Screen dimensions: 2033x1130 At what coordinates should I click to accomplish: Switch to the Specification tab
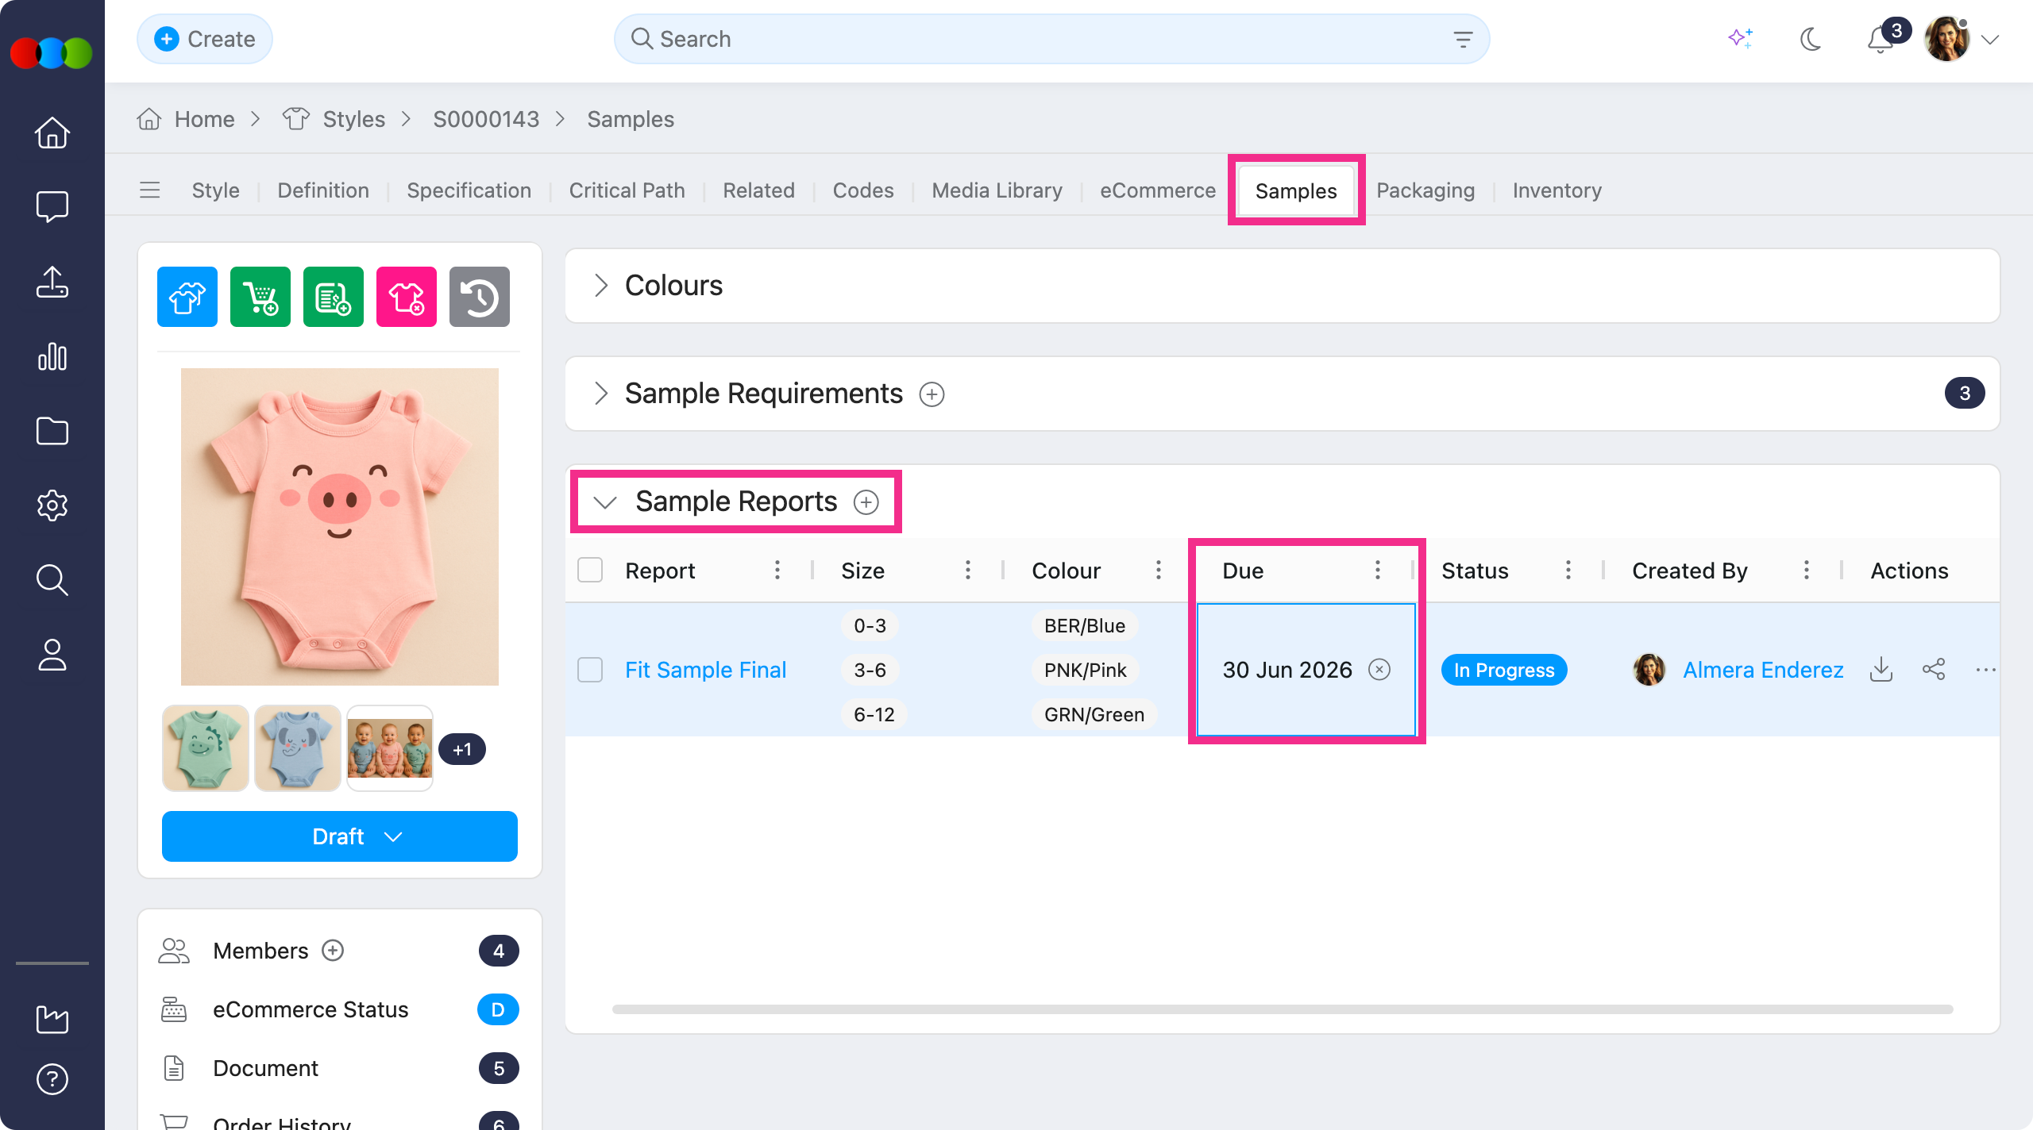(x=469, y=190)
